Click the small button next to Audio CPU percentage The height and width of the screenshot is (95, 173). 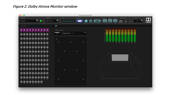tap(56, 26)
